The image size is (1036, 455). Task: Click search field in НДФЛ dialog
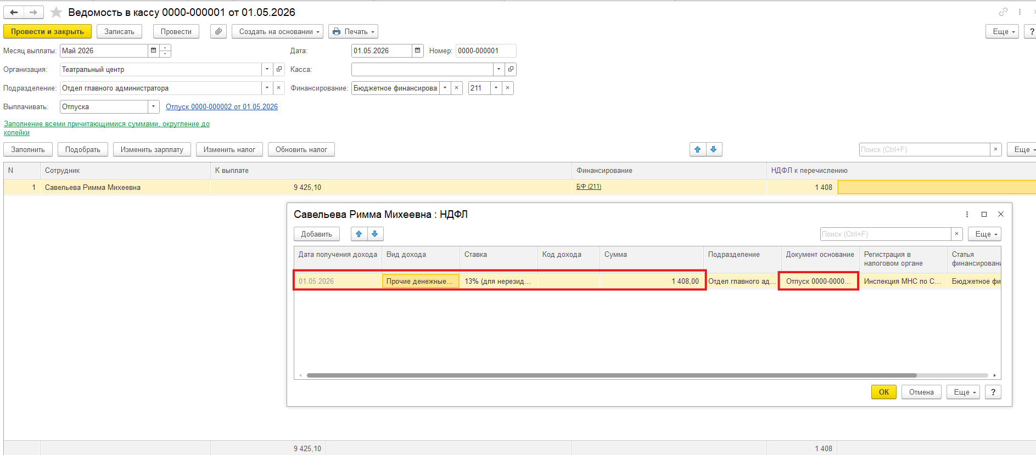(886, 234)
